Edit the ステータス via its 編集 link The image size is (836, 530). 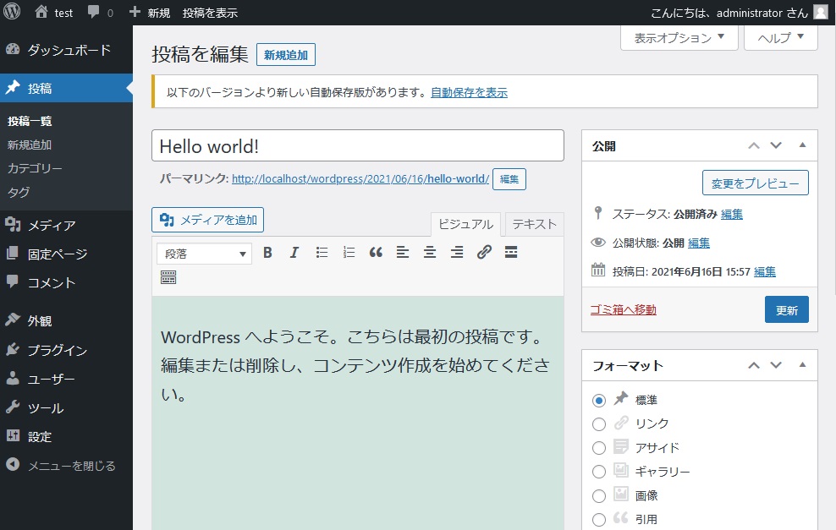point(731,214)
